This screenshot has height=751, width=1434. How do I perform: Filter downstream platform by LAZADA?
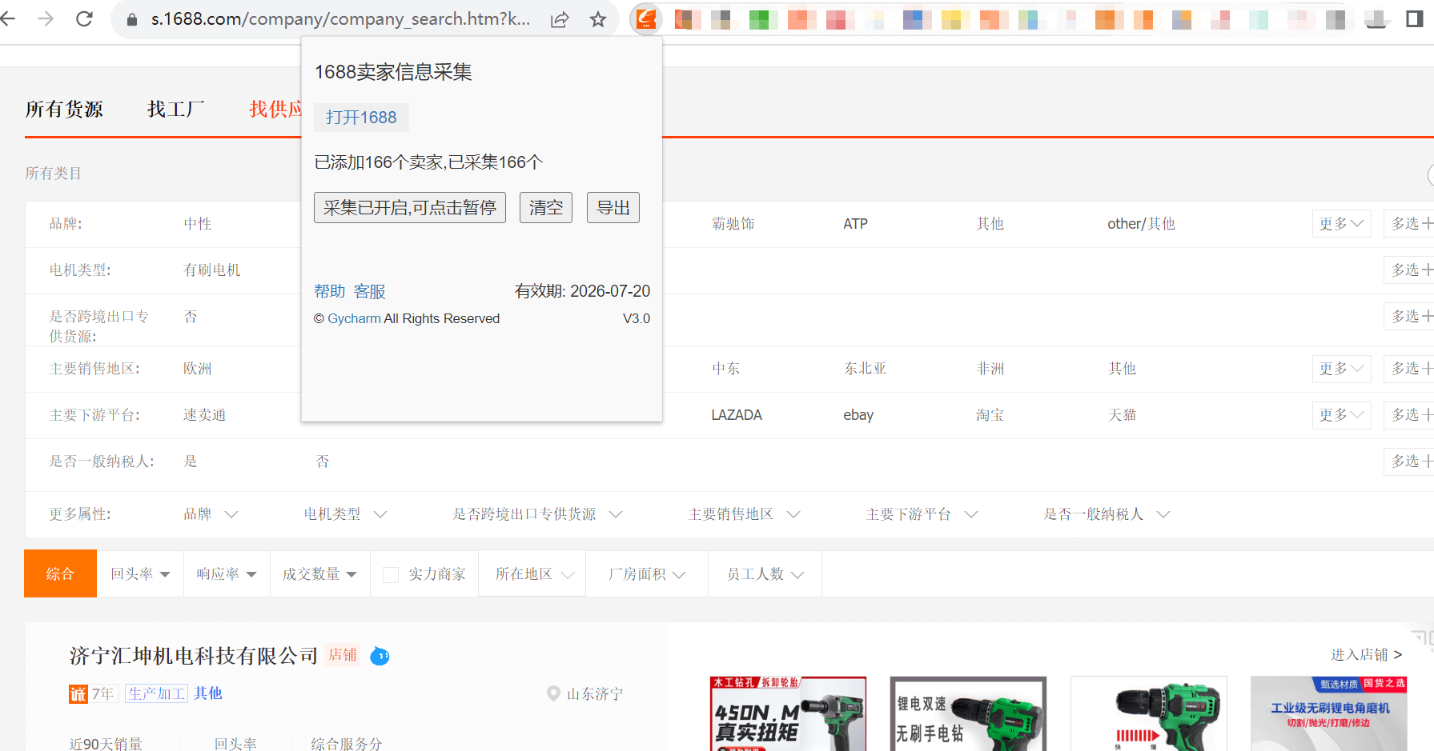click(737, 415)
